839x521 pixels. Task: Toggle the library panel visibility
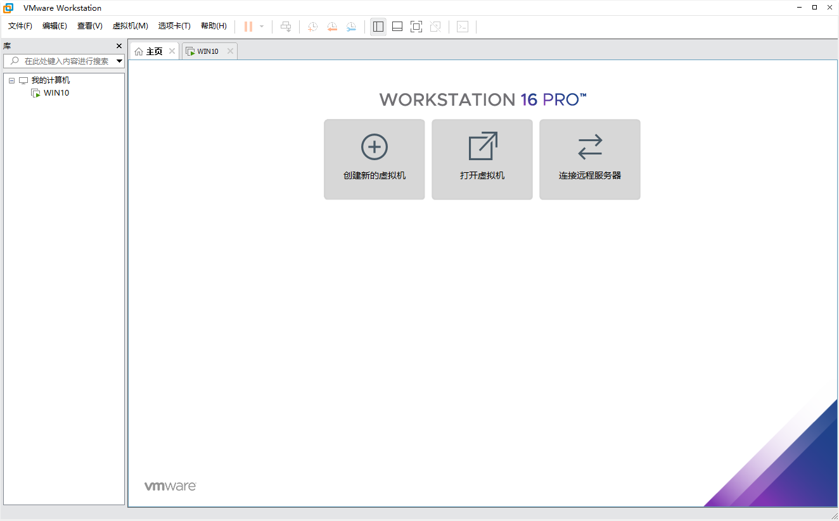378,27
